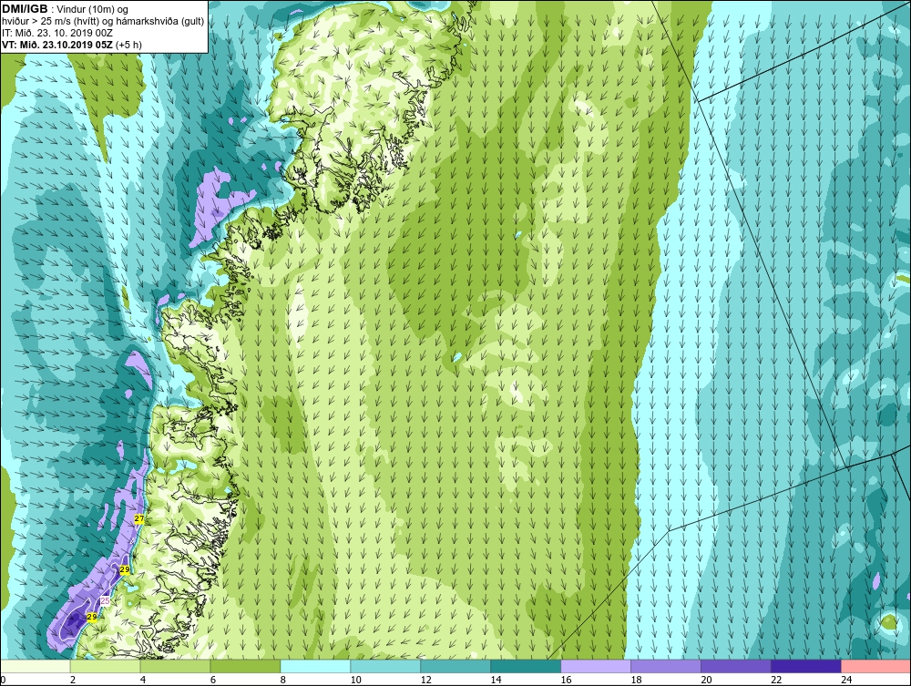Click the 'DMI/IGB : Vindur (10m) og' title line

tap(65, 9)
